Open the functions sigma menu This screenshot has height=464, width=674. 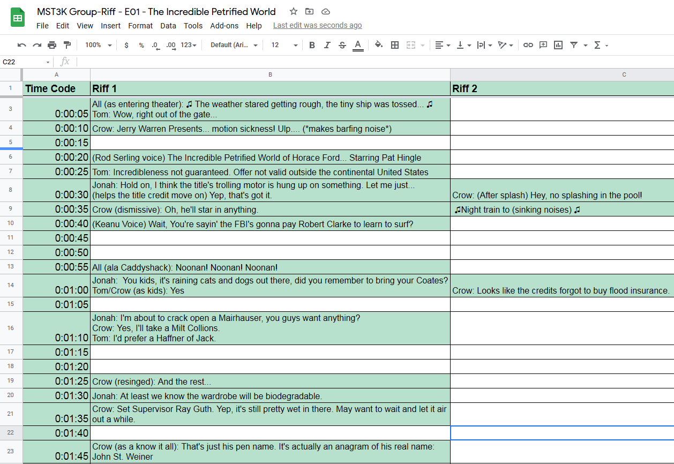(601, 45)
